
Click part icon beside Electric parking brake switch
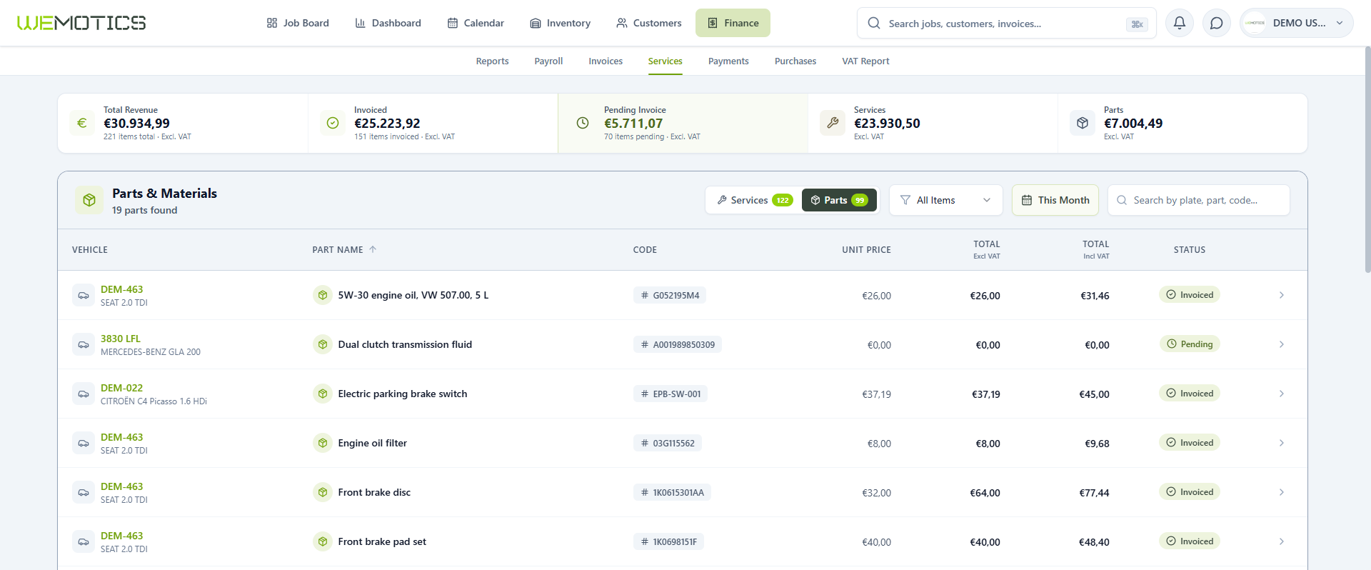[x=323, y=394]
